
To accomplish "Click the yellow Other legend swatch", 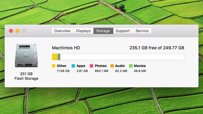I will pyautogui.click(x=54, y=66).
